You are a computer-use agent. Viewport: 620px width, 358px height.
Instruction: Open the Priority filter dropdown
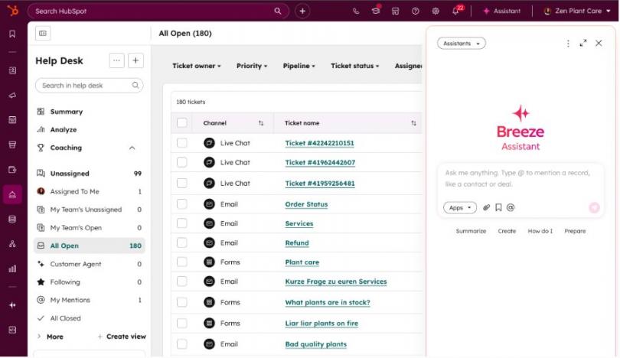tap(252, 66)
